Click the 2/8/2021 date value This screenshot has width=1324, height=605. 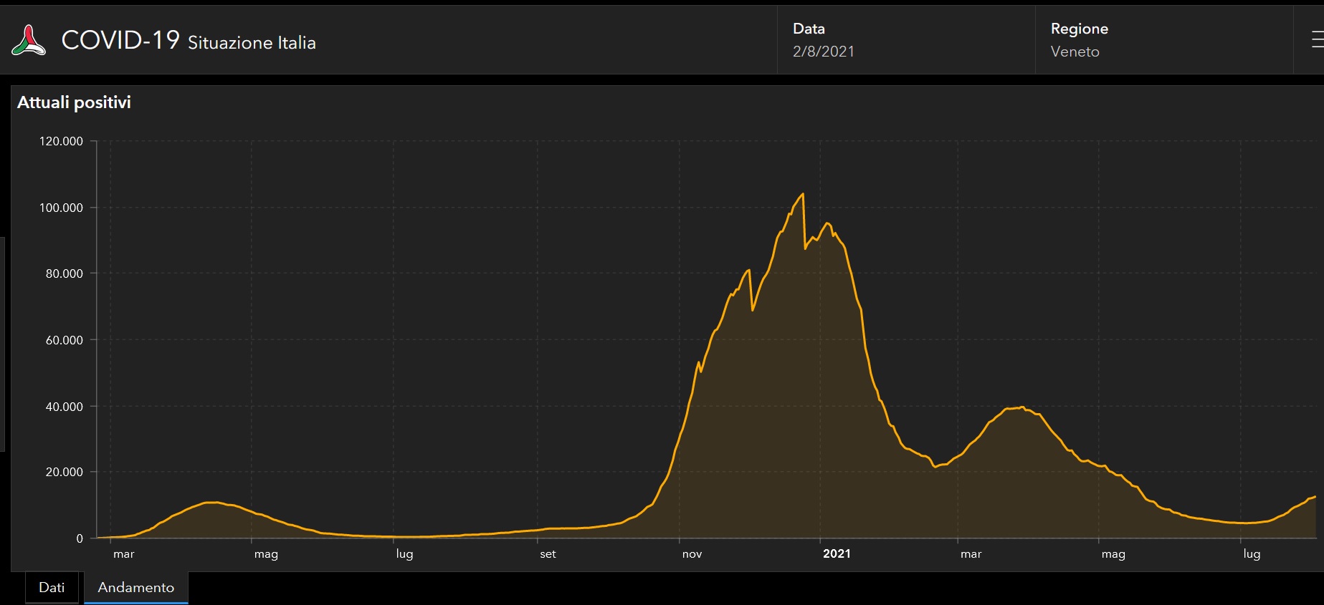click(823, 52)
